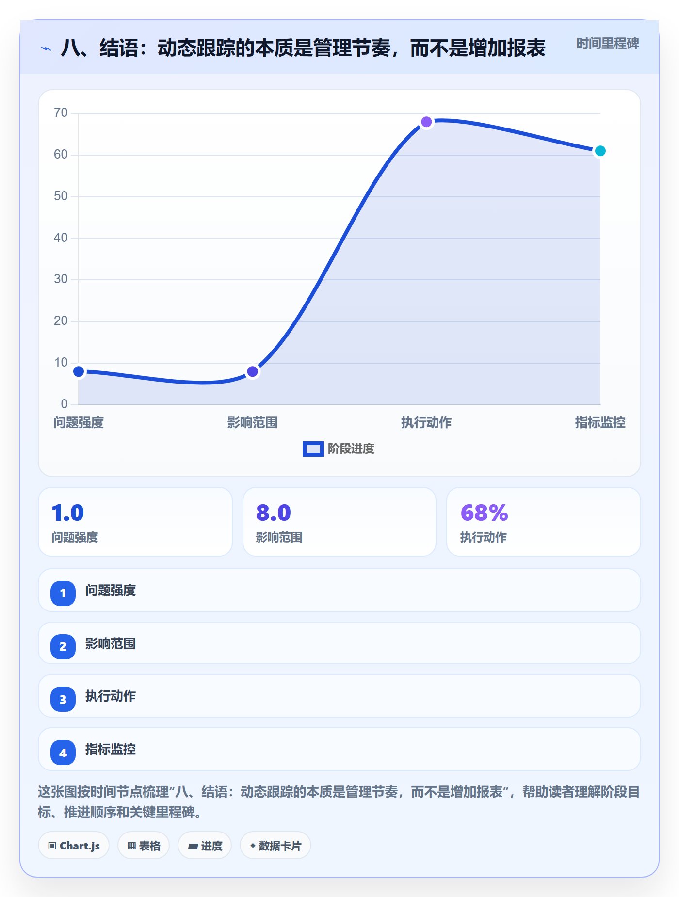679x897 pixels.
Task: Click the 阶段进度 legend label
Action: (351, 449)
